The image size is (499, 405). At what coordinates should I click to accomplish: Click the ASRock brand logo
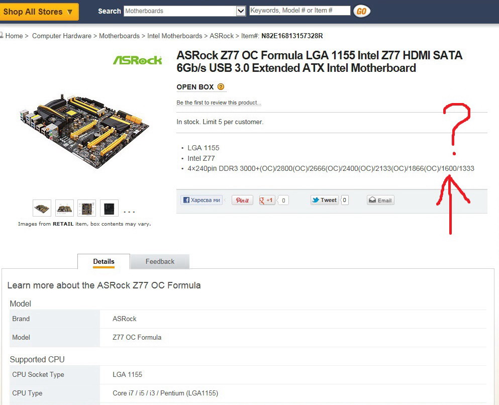138,60
